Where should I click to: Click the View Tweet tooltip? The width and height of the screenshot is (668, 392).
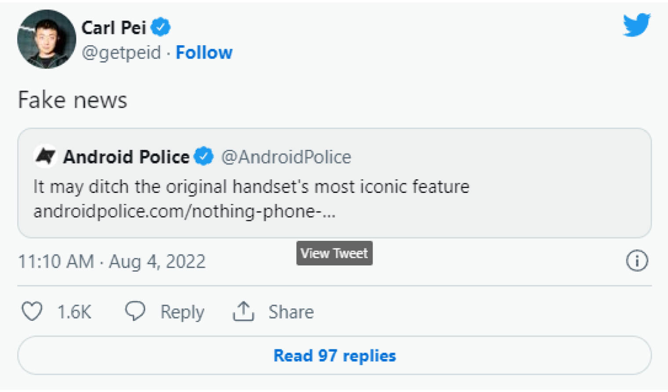(334, 253)
